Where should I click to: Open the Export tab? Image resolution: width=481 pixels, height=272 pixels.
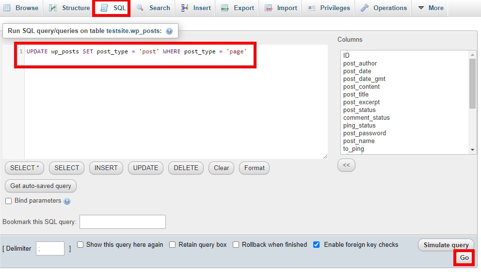tap(237, 8)
